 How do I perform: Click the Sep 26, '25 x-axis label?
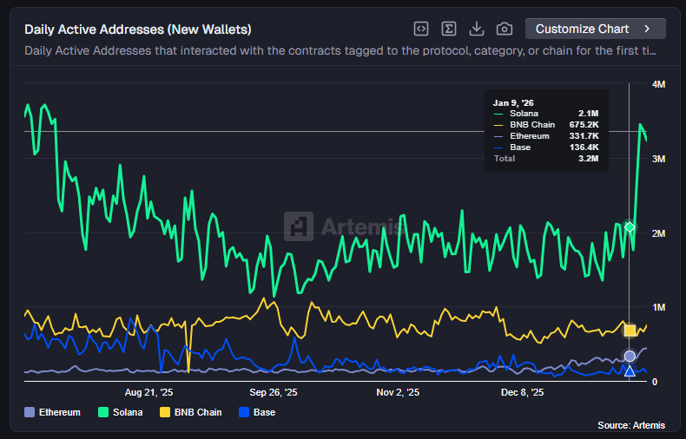(274, 392)
